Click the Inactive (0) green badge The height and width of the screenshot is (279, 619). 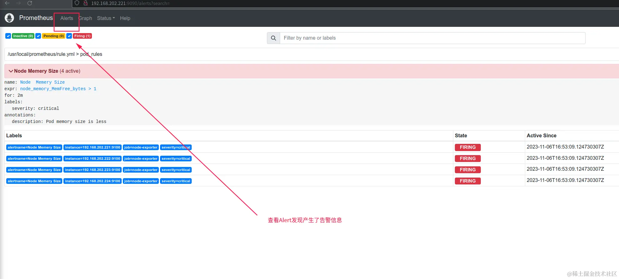23,36
